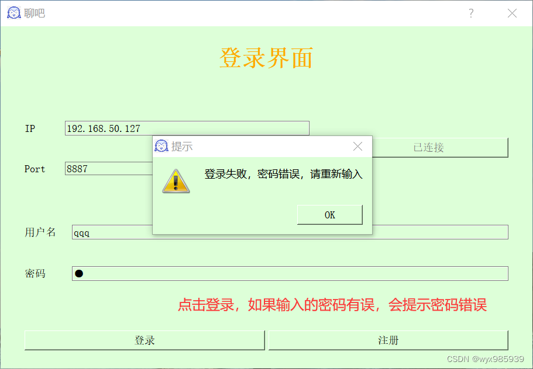Click the 聊吧 window title icon
Image resolution: width=533 pixels, height=369 pixels.
(14, 13)
